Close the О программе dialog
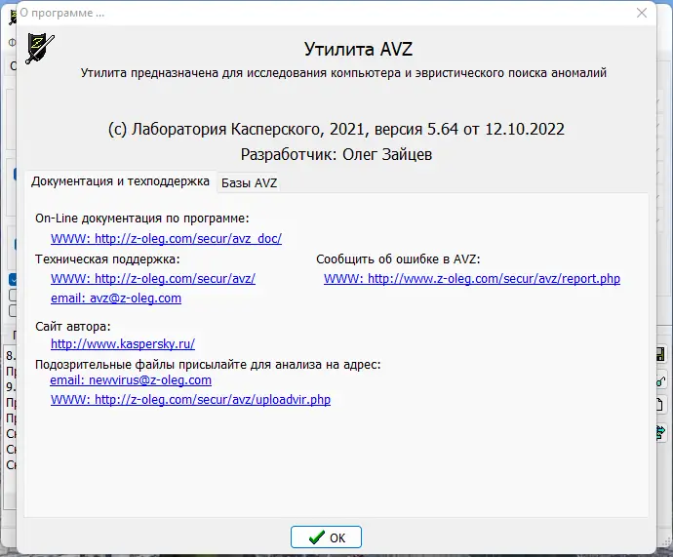 [x=642, y=13]
